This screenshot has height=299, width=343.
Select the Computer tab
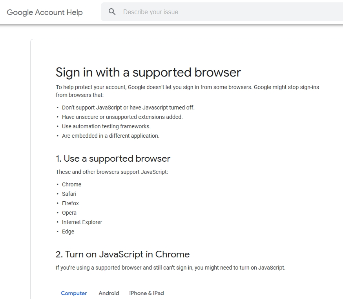(x=74, y=293)
